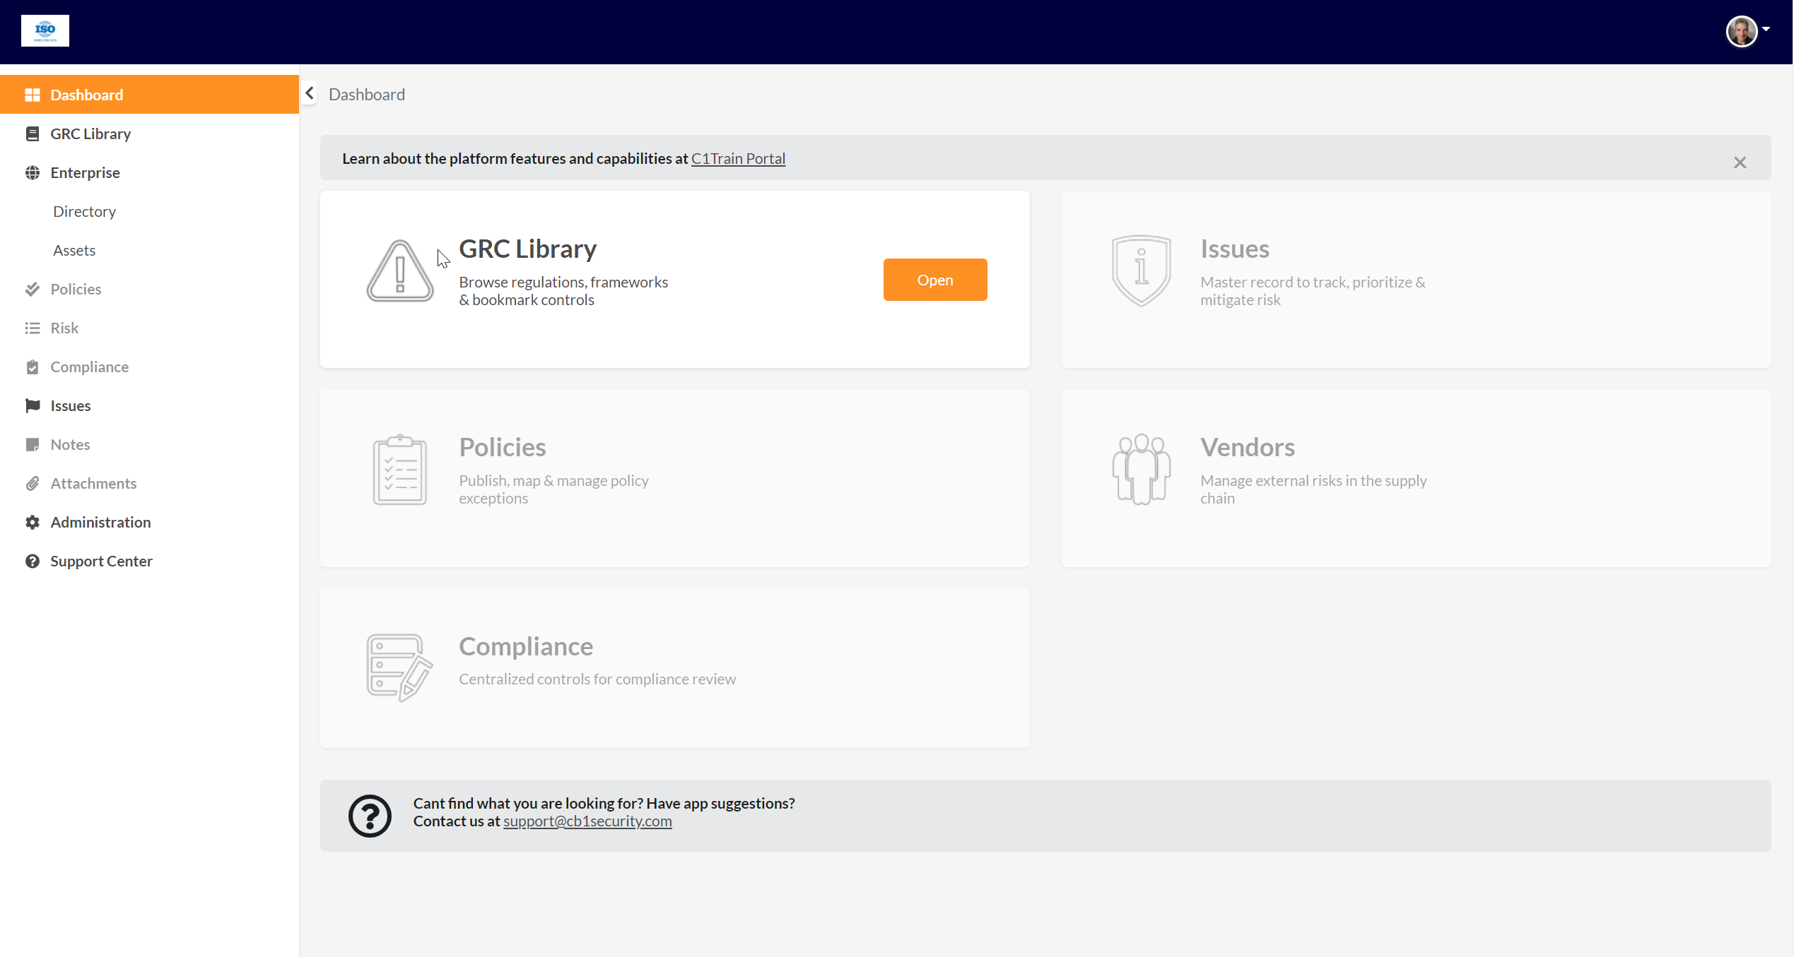Click the ISO logo in header
The image size is (1794, 957).
point(45,30)
